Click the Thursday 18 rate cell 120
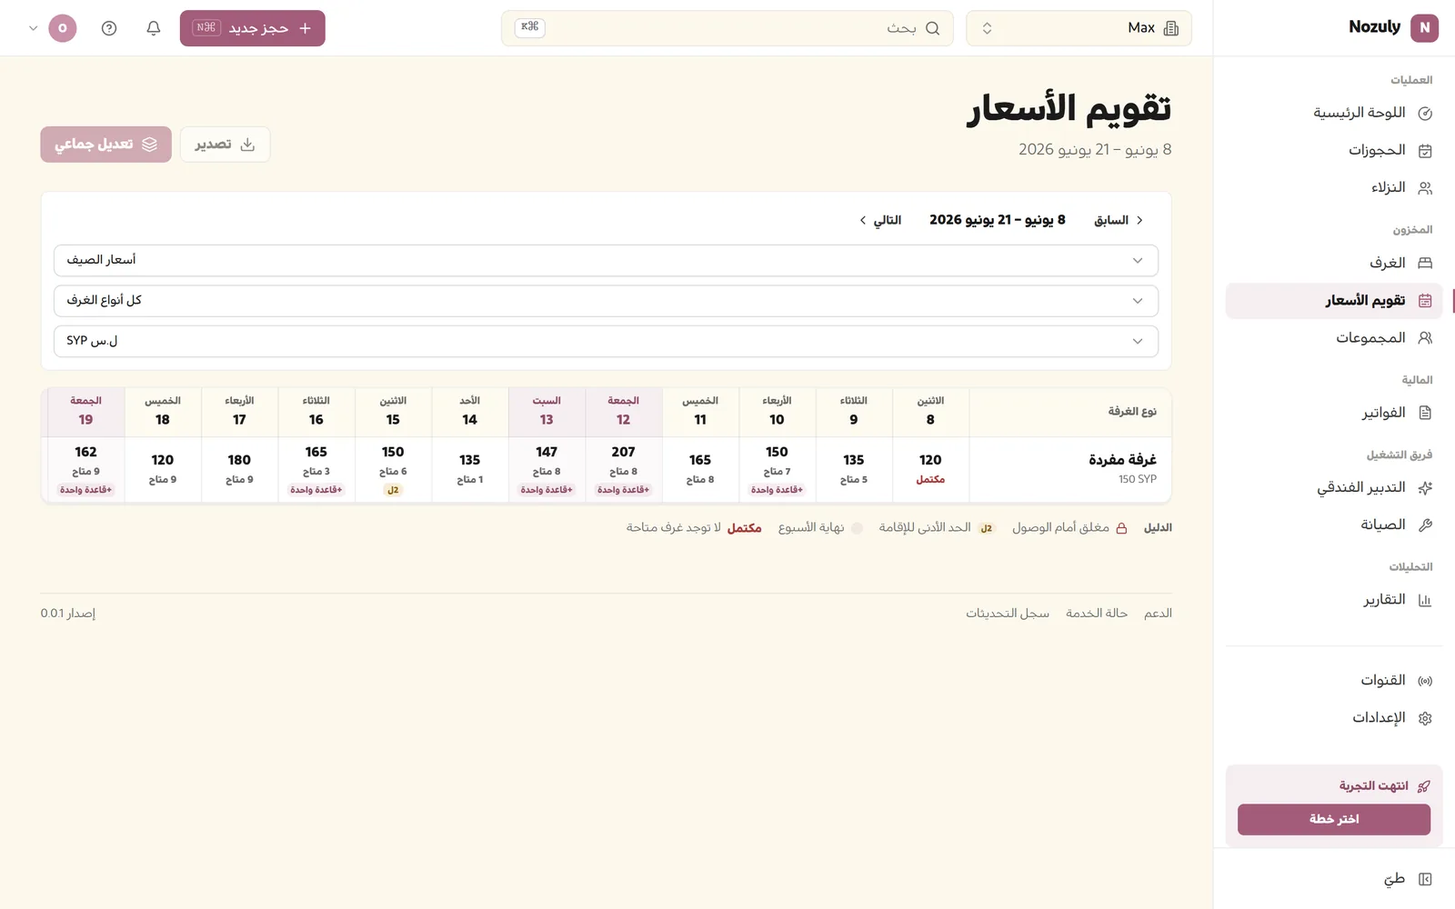Viewport: 1455px width, 909px height. pos(163,469)
